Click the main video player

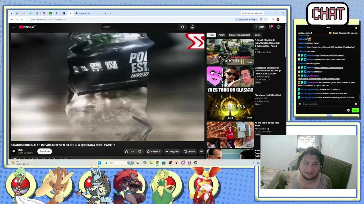pyautogui.click(x=107, y=87)
